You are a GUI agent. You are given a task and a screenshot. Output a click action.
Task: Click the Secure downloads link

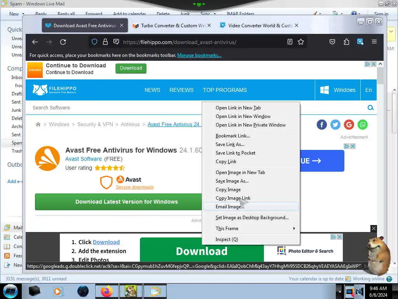tap(135, 187)
